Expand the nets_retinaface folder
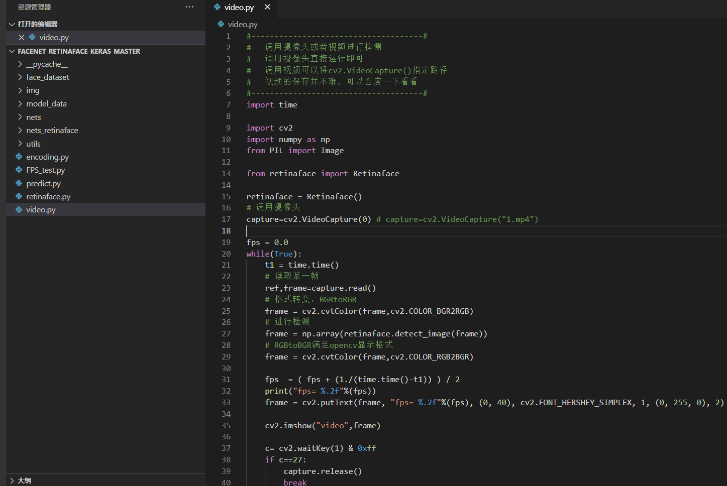The image size is (727, 486). tap(20, 130)
